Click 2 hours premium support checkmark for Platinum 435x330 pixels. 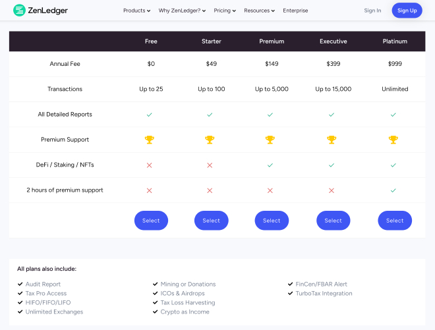(x=393, y=190)
